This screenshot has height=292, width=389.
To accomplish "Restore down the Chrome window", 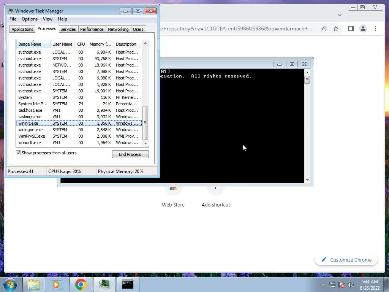I will [362, 8].
